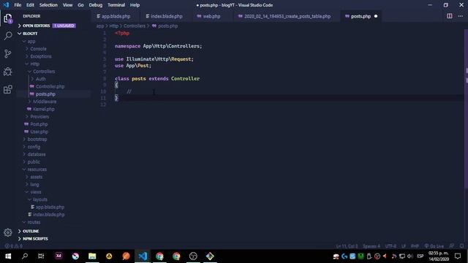
Task: Expand the NPM Scripts section
Action: pos(35,239)
